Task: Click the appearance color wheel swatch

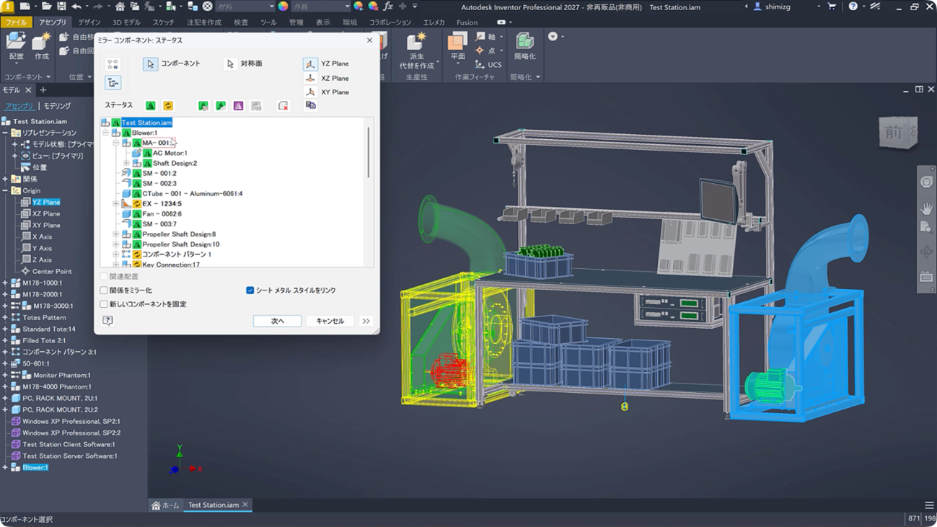Action: 283,6
